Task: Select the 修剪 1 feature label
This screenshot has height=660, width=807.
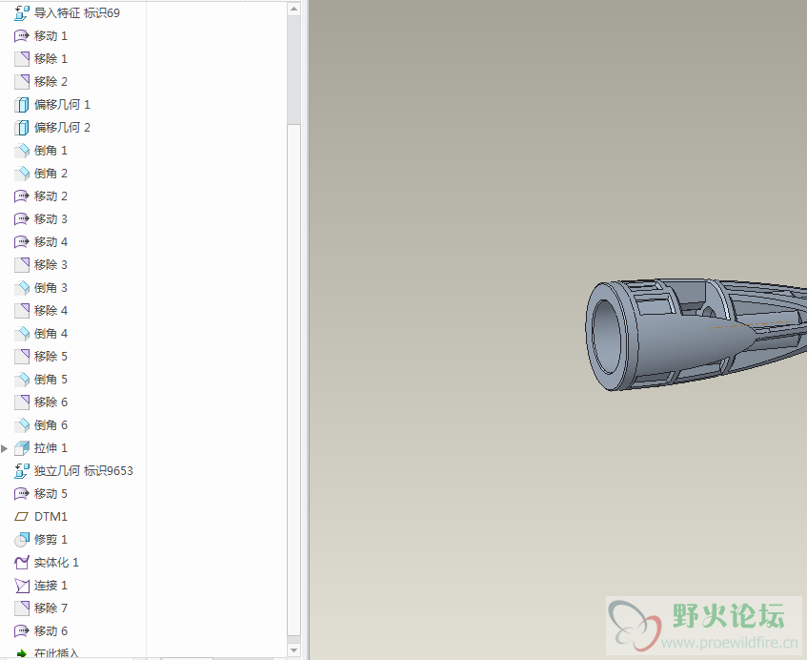Action: (x=50, y=540)
